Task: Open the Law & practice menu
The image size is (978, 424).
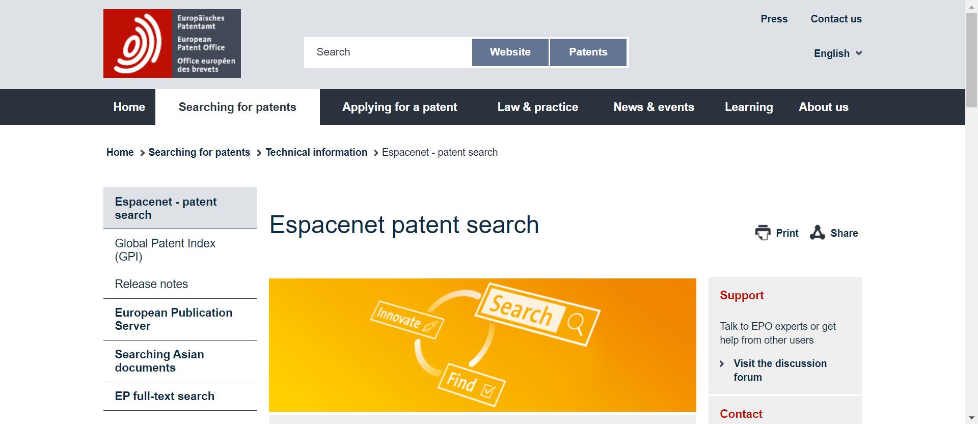Action: coord(538,107)
